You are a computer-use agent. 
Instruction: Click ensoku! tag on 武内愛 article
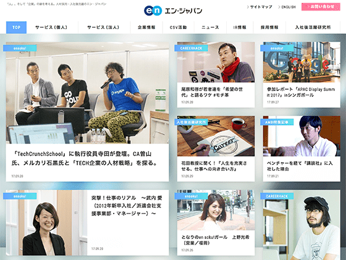20,196
